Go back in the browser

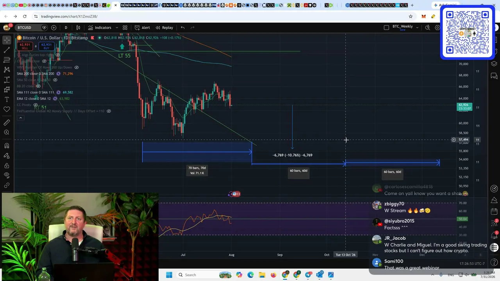click(5, 16)
